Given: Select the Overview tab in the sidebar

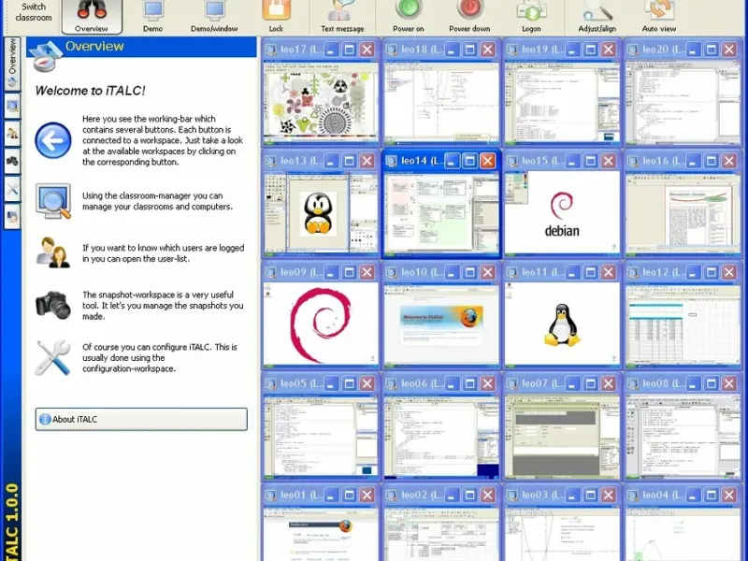Looking at the screenshot, I should (x=12, y=64).
